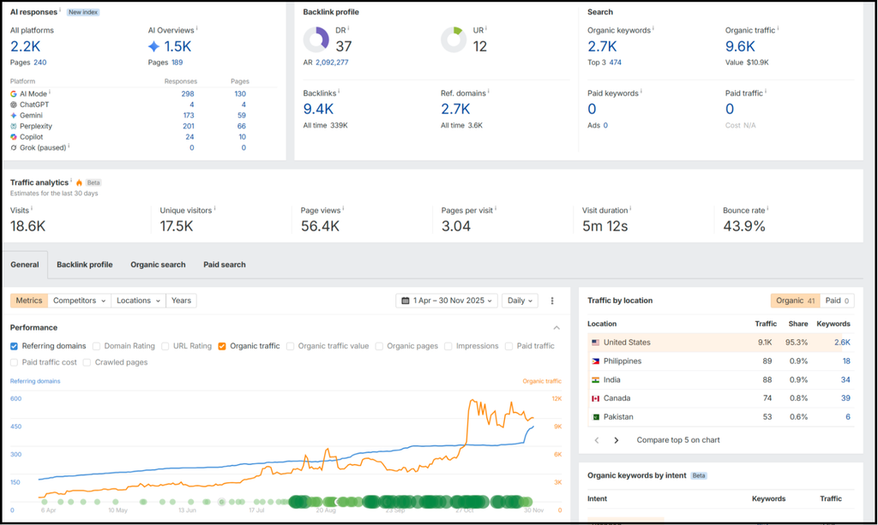Switch to the General tab

point(25,265)
